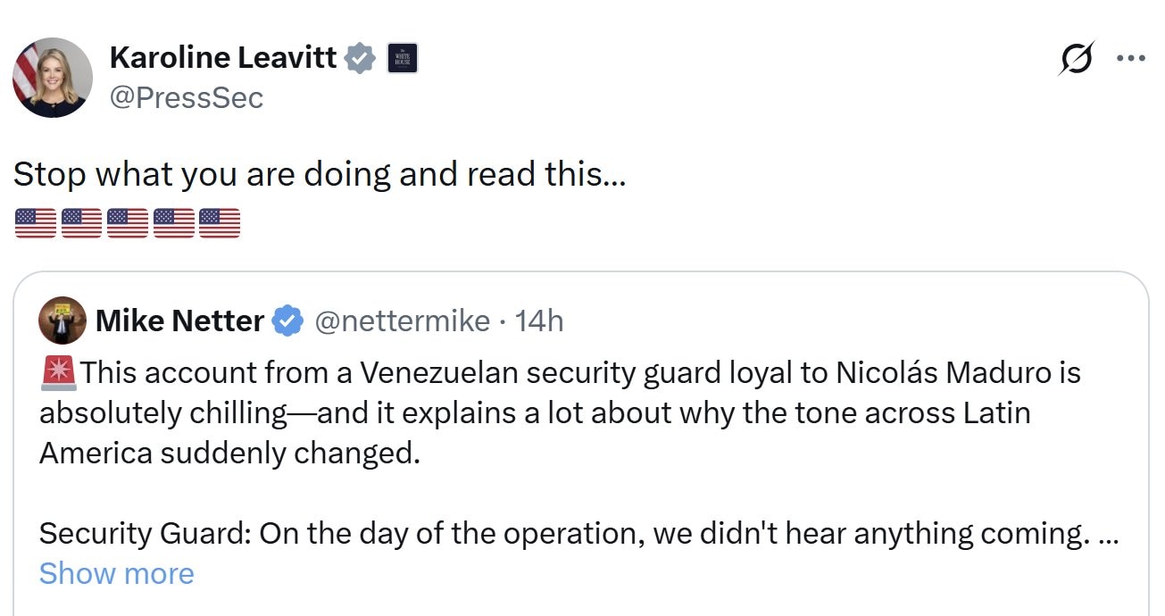Image resolution: width=1165 pixels, height=616 pixels.
Task: Click the middle American flag emoji
Action: click(x=128, y=222)
